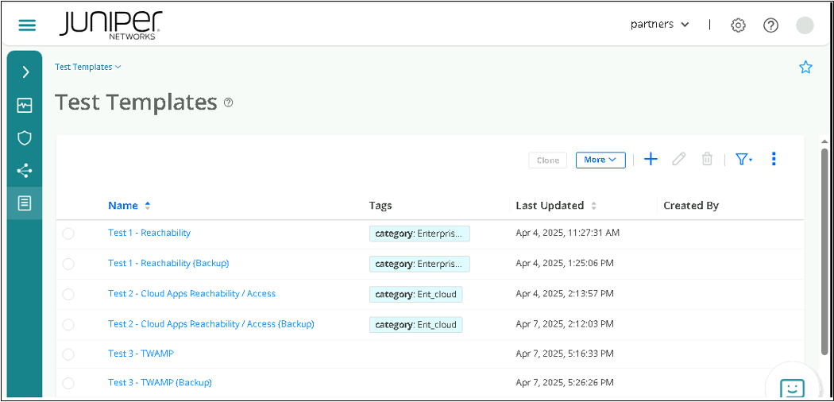The image size is (834, 402).
Task: Open the filter funnel menu
Action: [x=743, y=159]
